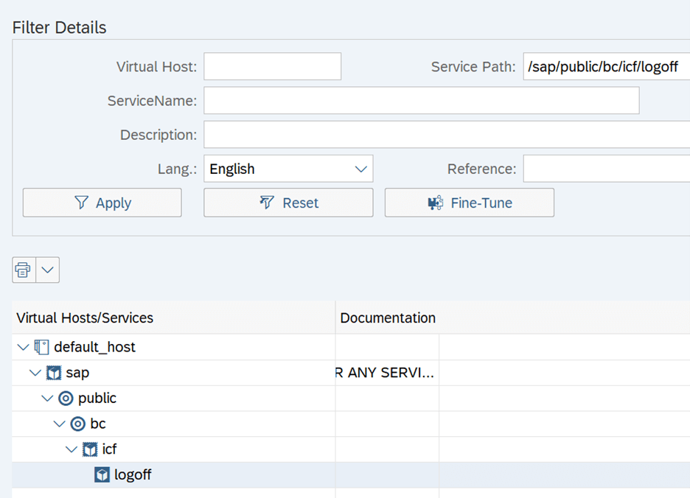Focus the ServiceName input field
The width and height of the screenshot is (690, 498).
422,100
